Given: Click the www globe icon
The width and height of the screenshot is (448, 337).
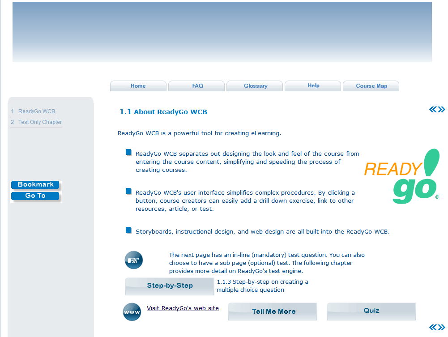Looking at the screenshot, I should pos(132,312).
